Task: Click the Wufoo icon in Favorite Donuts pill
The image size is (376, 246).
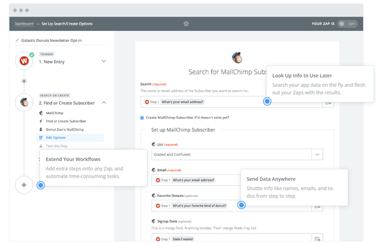Action: [158, 206]
